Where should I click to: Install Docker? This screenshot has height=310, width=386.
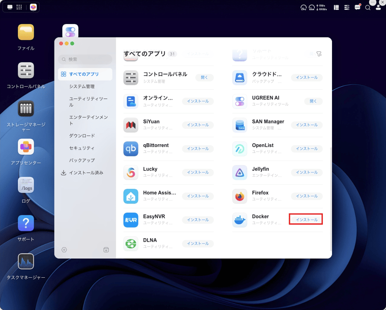click(306, 219)
